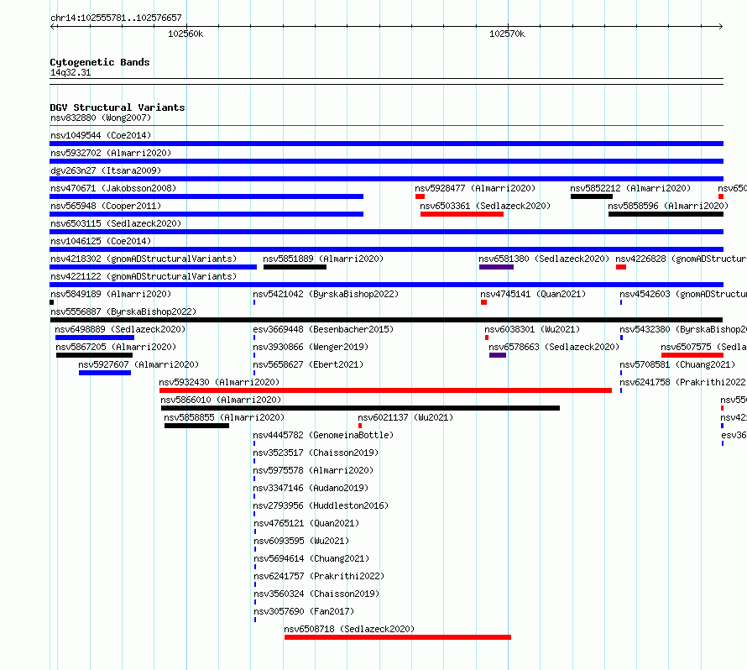This screenshot has height=670, width=747.
Task: Click the 102560k ruler position marker
Action: 185,34
